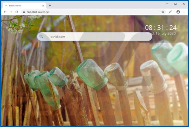
Task: Click the padlock site security icon
Action: point(24,12)
